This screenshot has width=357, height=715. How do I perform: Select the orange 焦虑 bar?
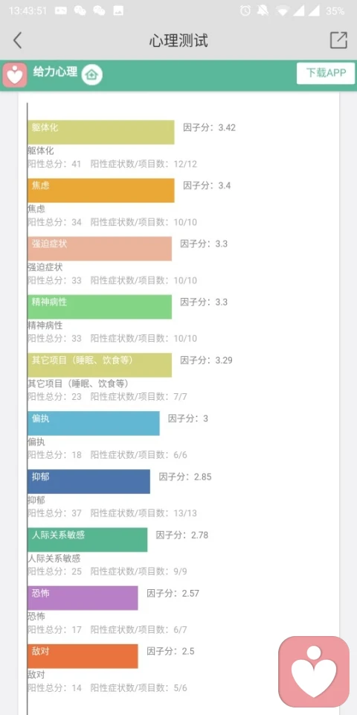[100, 190]
